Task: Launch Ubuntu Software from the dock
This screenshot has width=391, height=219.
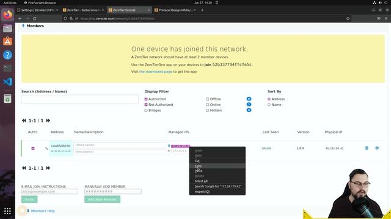Action: [7, 41]
